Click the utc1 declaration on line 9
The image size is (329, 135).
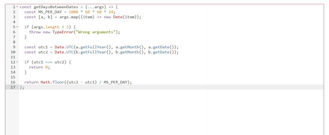point(43,47)
